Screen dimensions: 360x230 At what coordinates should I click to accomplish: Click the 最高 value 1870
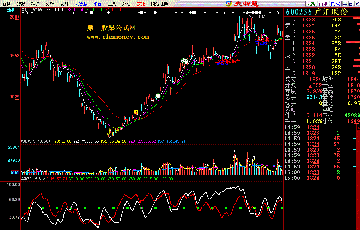pyautogui.click(x=353, y=91)
